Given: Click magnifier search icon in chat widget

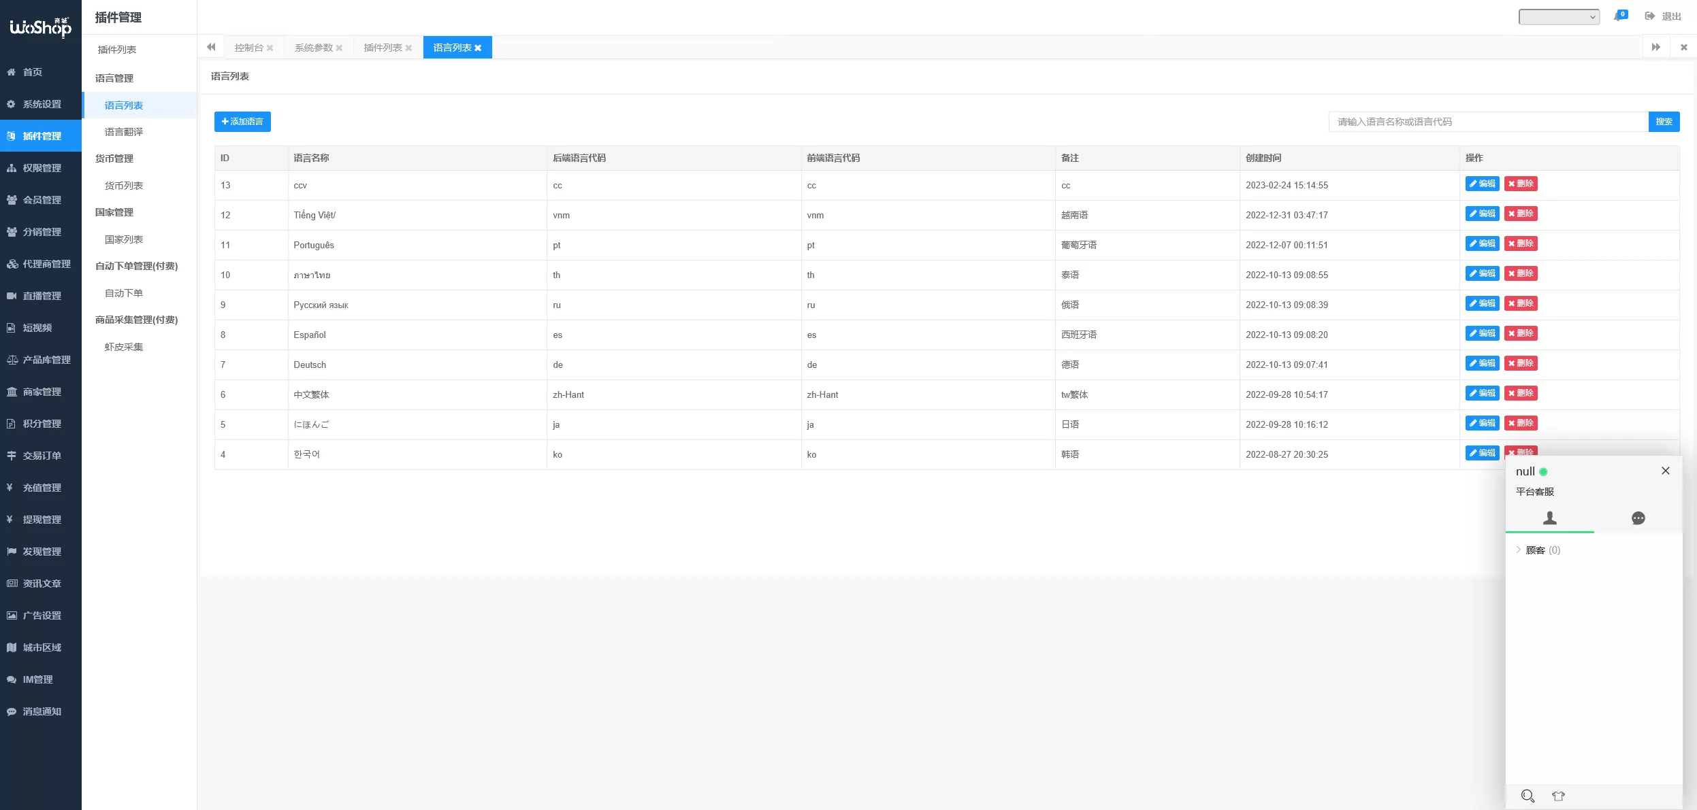Looking at the screenshot, I should pos(1528,796).
